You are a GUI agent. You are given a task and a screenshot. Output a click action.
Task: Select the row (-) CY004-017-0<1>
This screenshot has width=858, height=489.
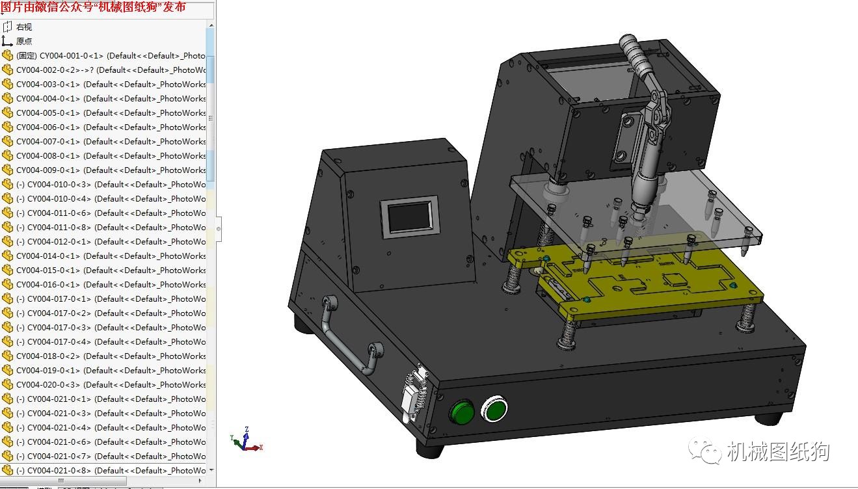pyautogui.click(x=103, y=298)
